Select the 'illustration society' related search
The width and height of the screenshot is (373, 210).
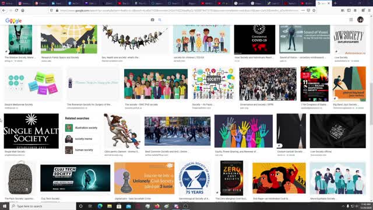82,128
